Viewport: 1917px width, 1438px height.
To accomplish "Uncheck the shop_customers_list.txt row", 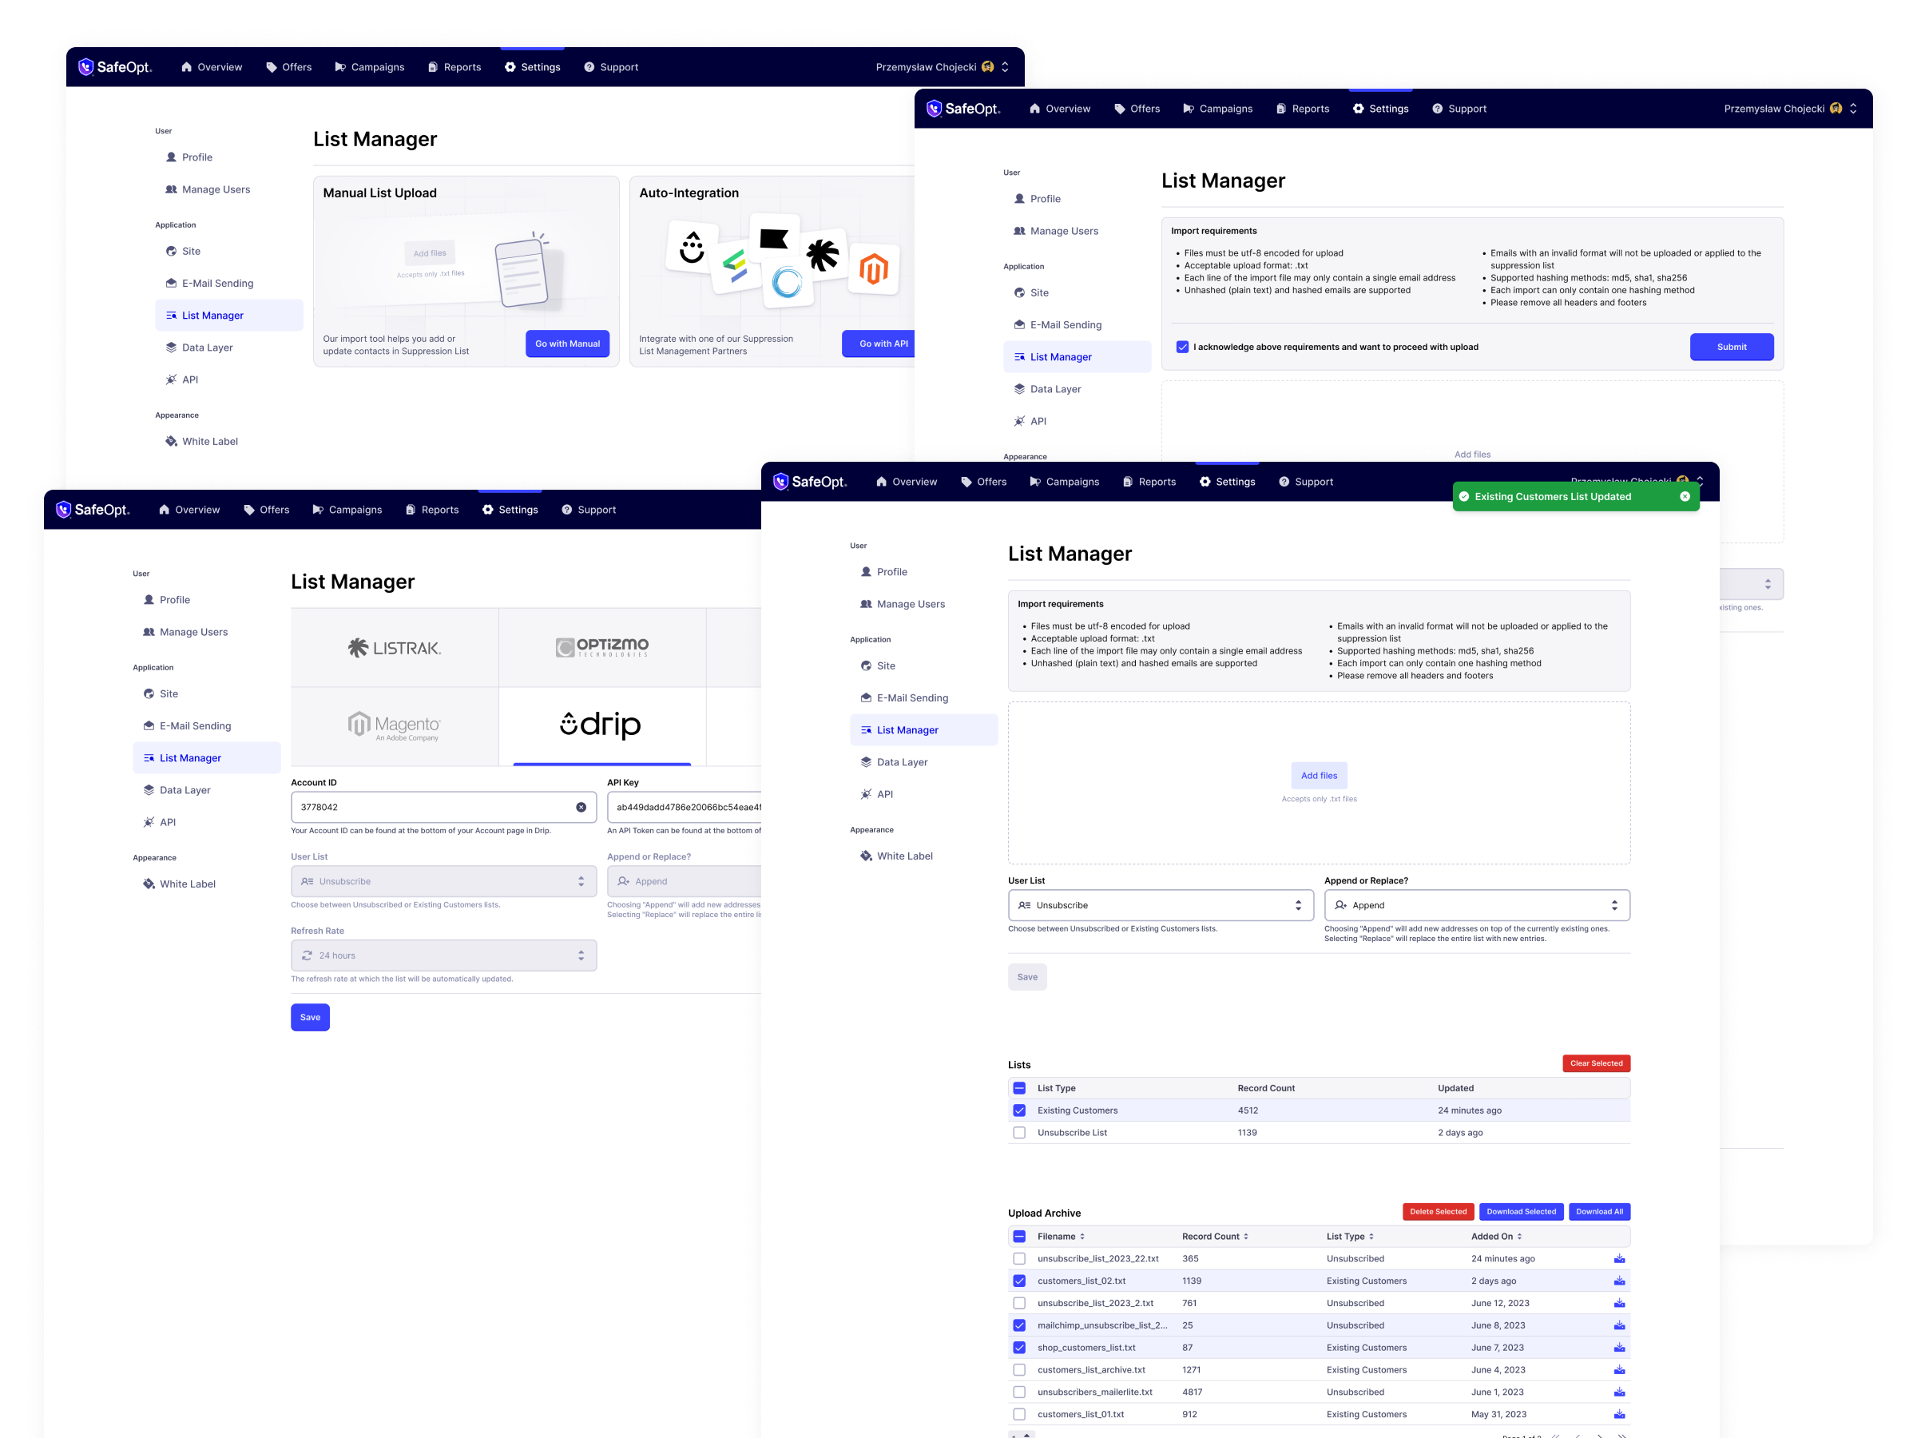I will coord(1019,1347).
